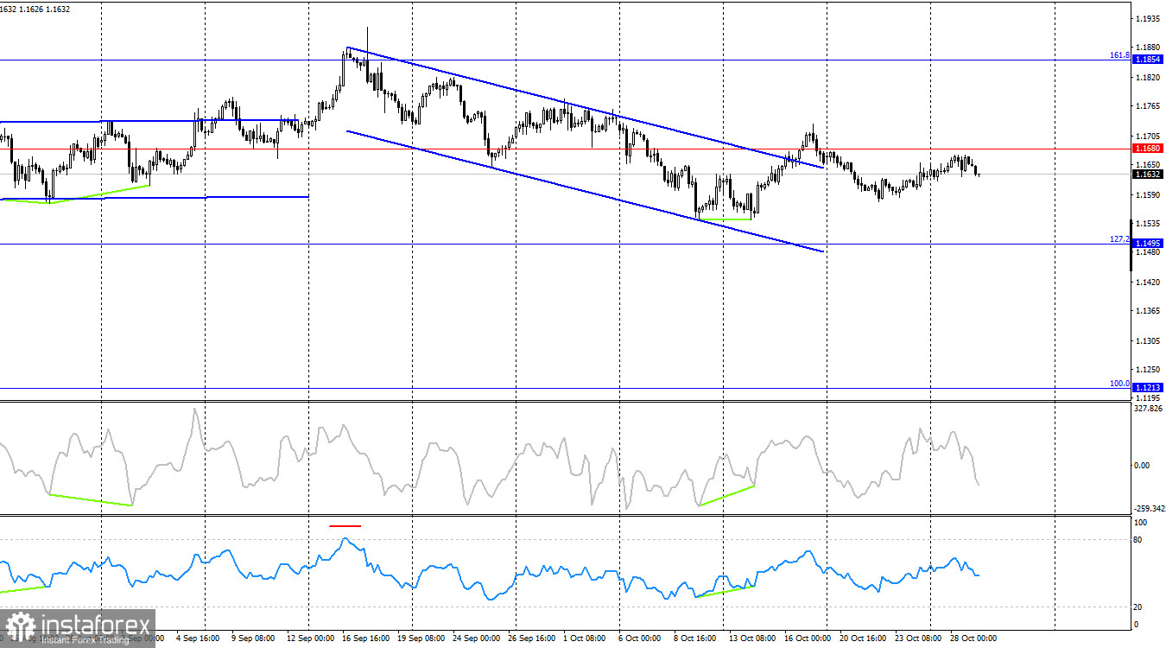
Task: Toggle the green trendline under the October price lows
Action: pyautogui.click(x=726, y=219)
